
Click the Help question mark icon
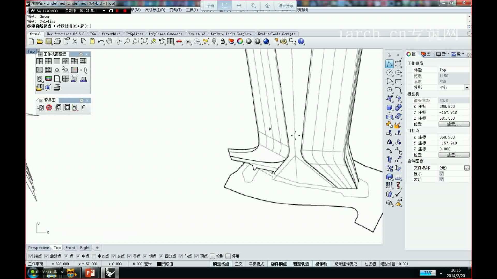pos(301,41)
